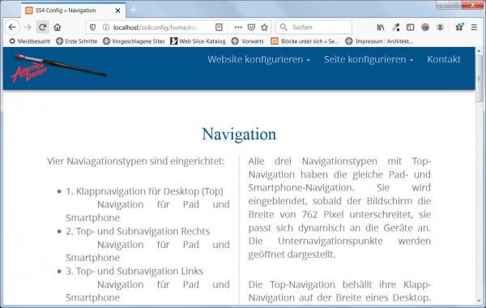Expand Website konfigurieren dropdown menu
Image resolution: width=486 pixels, height=308 pixels.
point(259,59)
